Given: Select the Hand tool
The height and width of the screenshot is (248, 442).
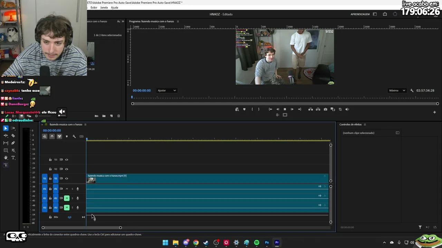Looking at the screenshot, I should point(6,158).
